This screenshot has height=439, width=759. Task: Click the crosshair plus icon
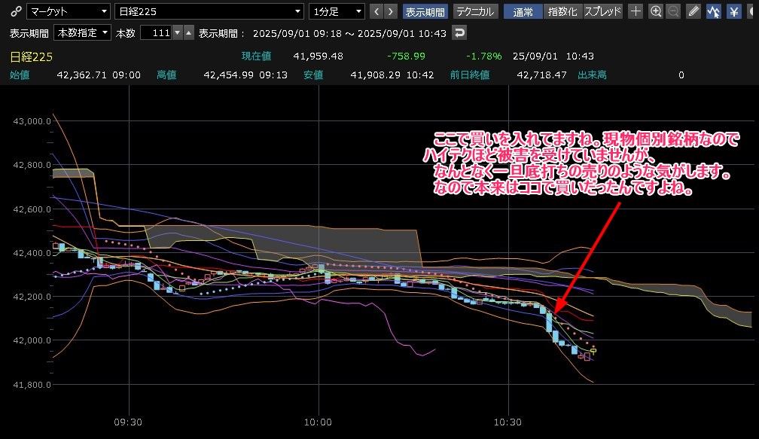point(636,11)
